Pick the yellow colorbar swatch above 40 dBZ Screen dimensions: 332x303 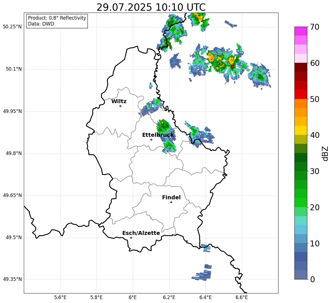[x=301, y=130]
